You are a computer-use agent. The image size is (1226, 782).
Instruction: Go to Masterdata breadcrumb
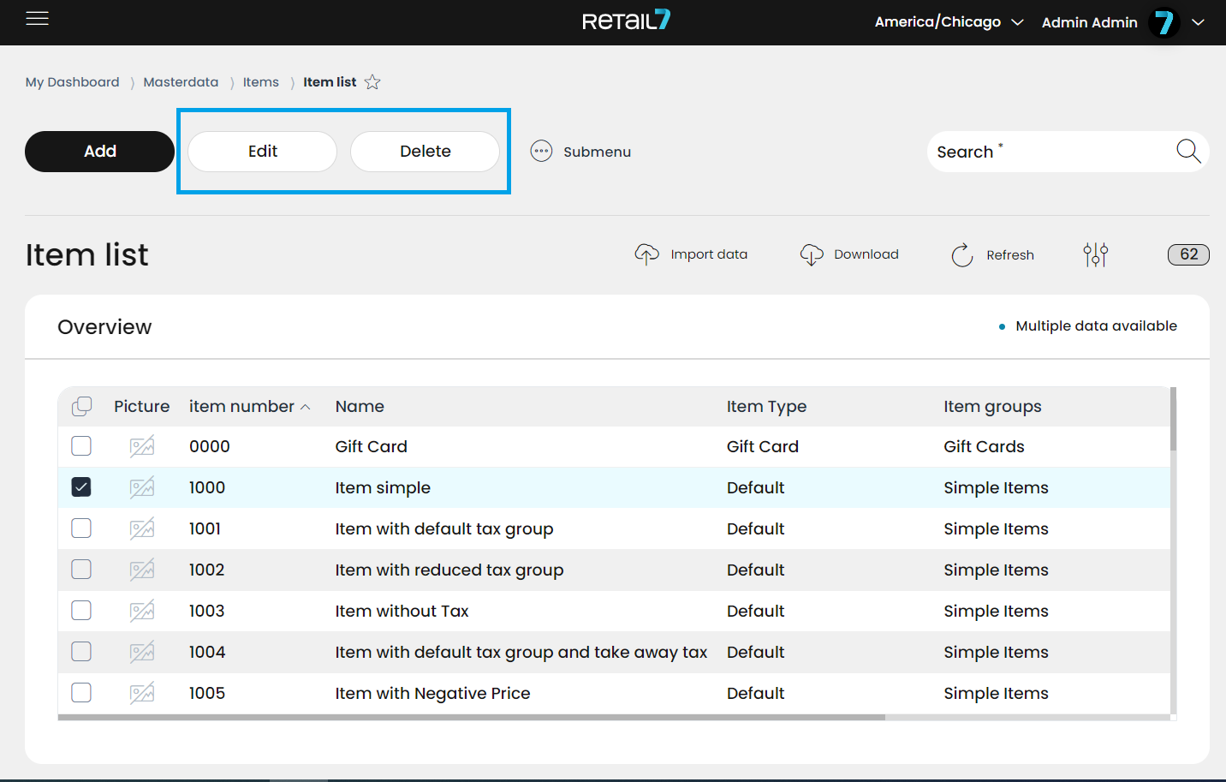[181, 82]
